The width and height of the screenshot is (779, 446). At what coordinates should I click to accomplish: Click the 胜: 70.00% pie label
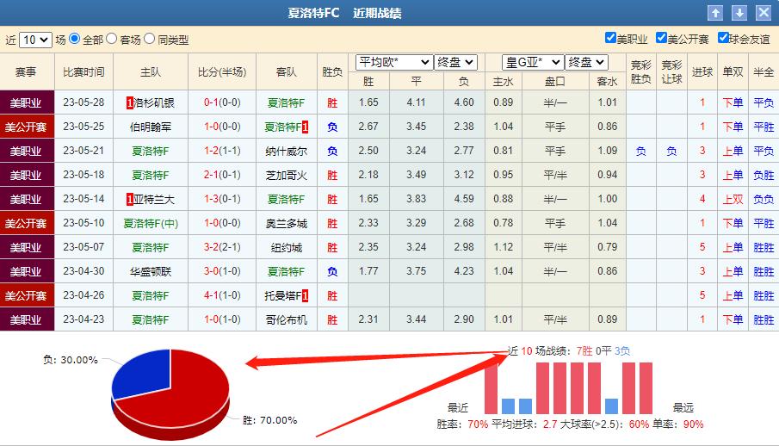coord(269,421)
